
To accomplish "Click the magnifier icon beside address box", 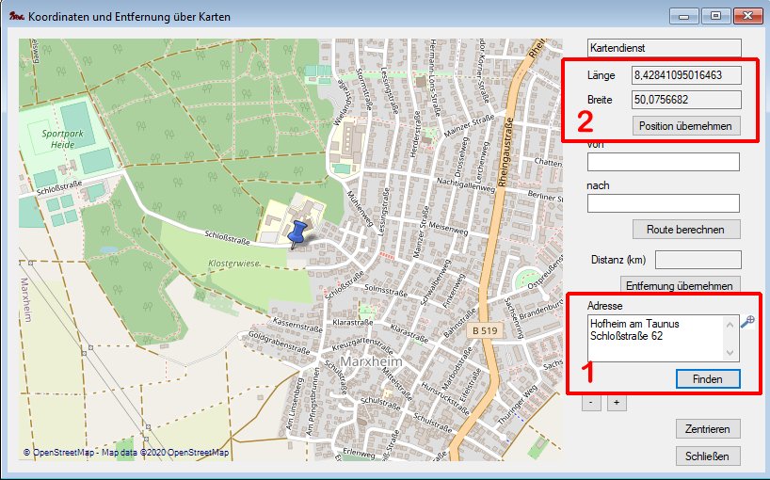I will click(x=747, y=323).
